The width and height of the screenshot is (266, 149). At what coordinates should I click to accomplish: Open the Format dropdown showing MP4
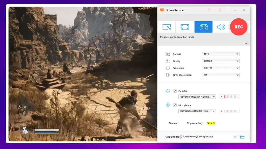point(221,54)
